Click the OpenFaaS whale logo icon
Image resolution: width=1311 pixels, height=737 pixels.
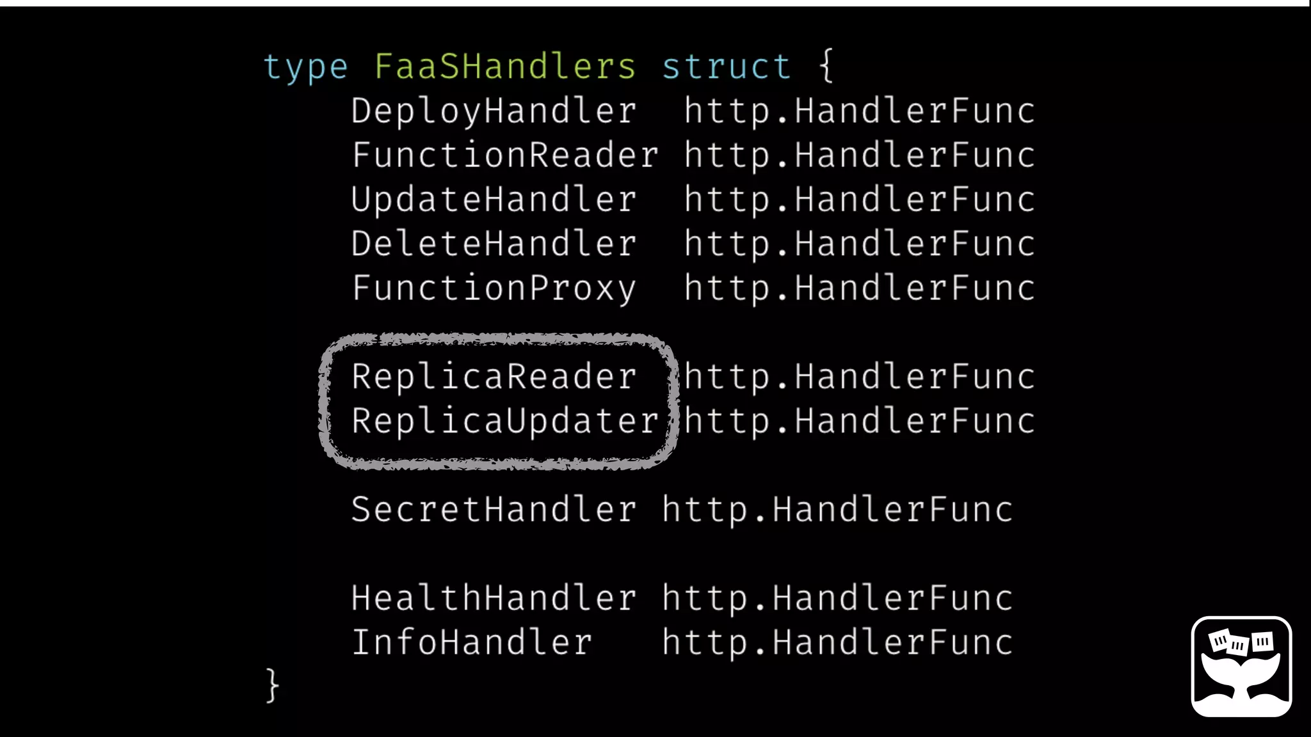[1241, 666]
